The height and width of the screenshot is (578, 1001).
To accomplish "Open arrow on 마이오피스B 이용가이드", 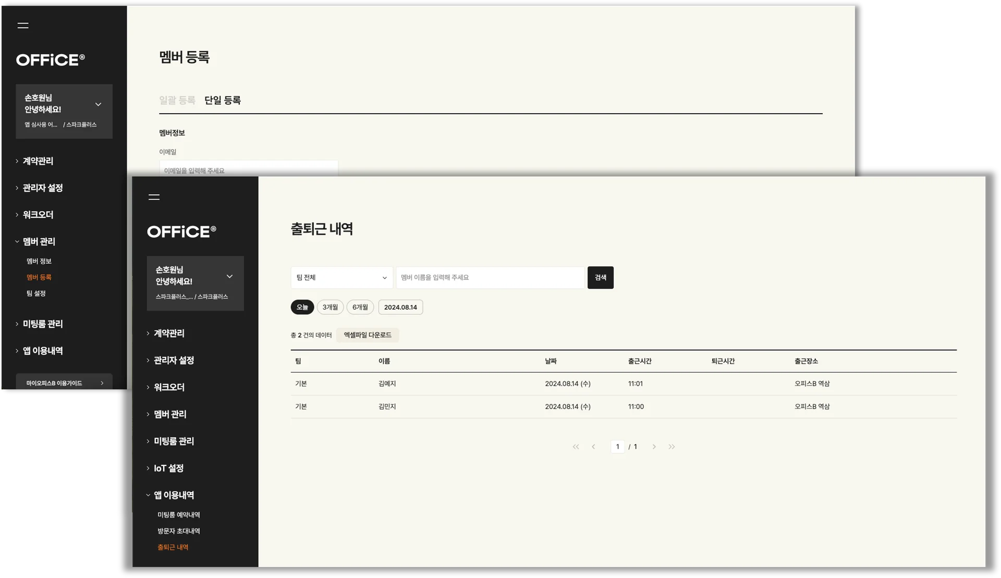I will [x=102, y=383].
